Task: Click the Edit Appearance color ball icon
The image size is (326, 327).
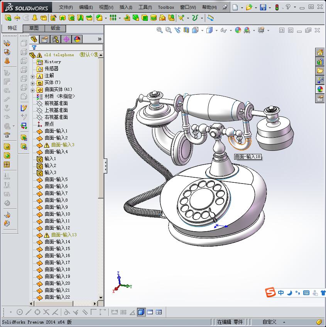Action: point(238,30)
